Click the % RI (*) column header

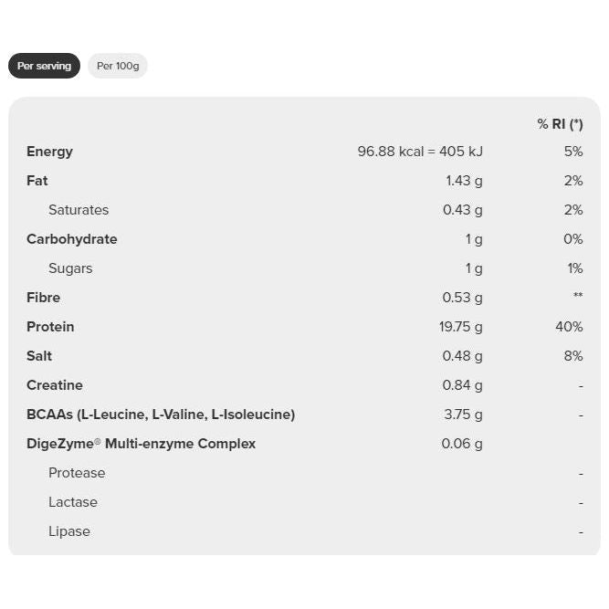coord(560,124)
